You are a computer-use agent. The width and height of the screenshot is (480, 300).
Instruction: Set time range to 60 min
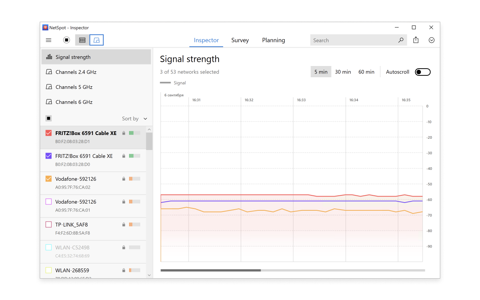click(x=366, y=72)
